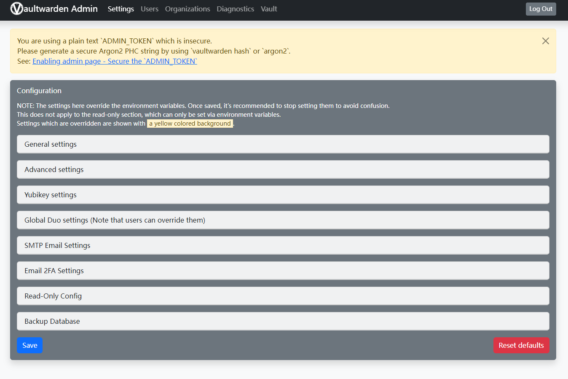Switch to the Diagnostics page

click(235, 9)
